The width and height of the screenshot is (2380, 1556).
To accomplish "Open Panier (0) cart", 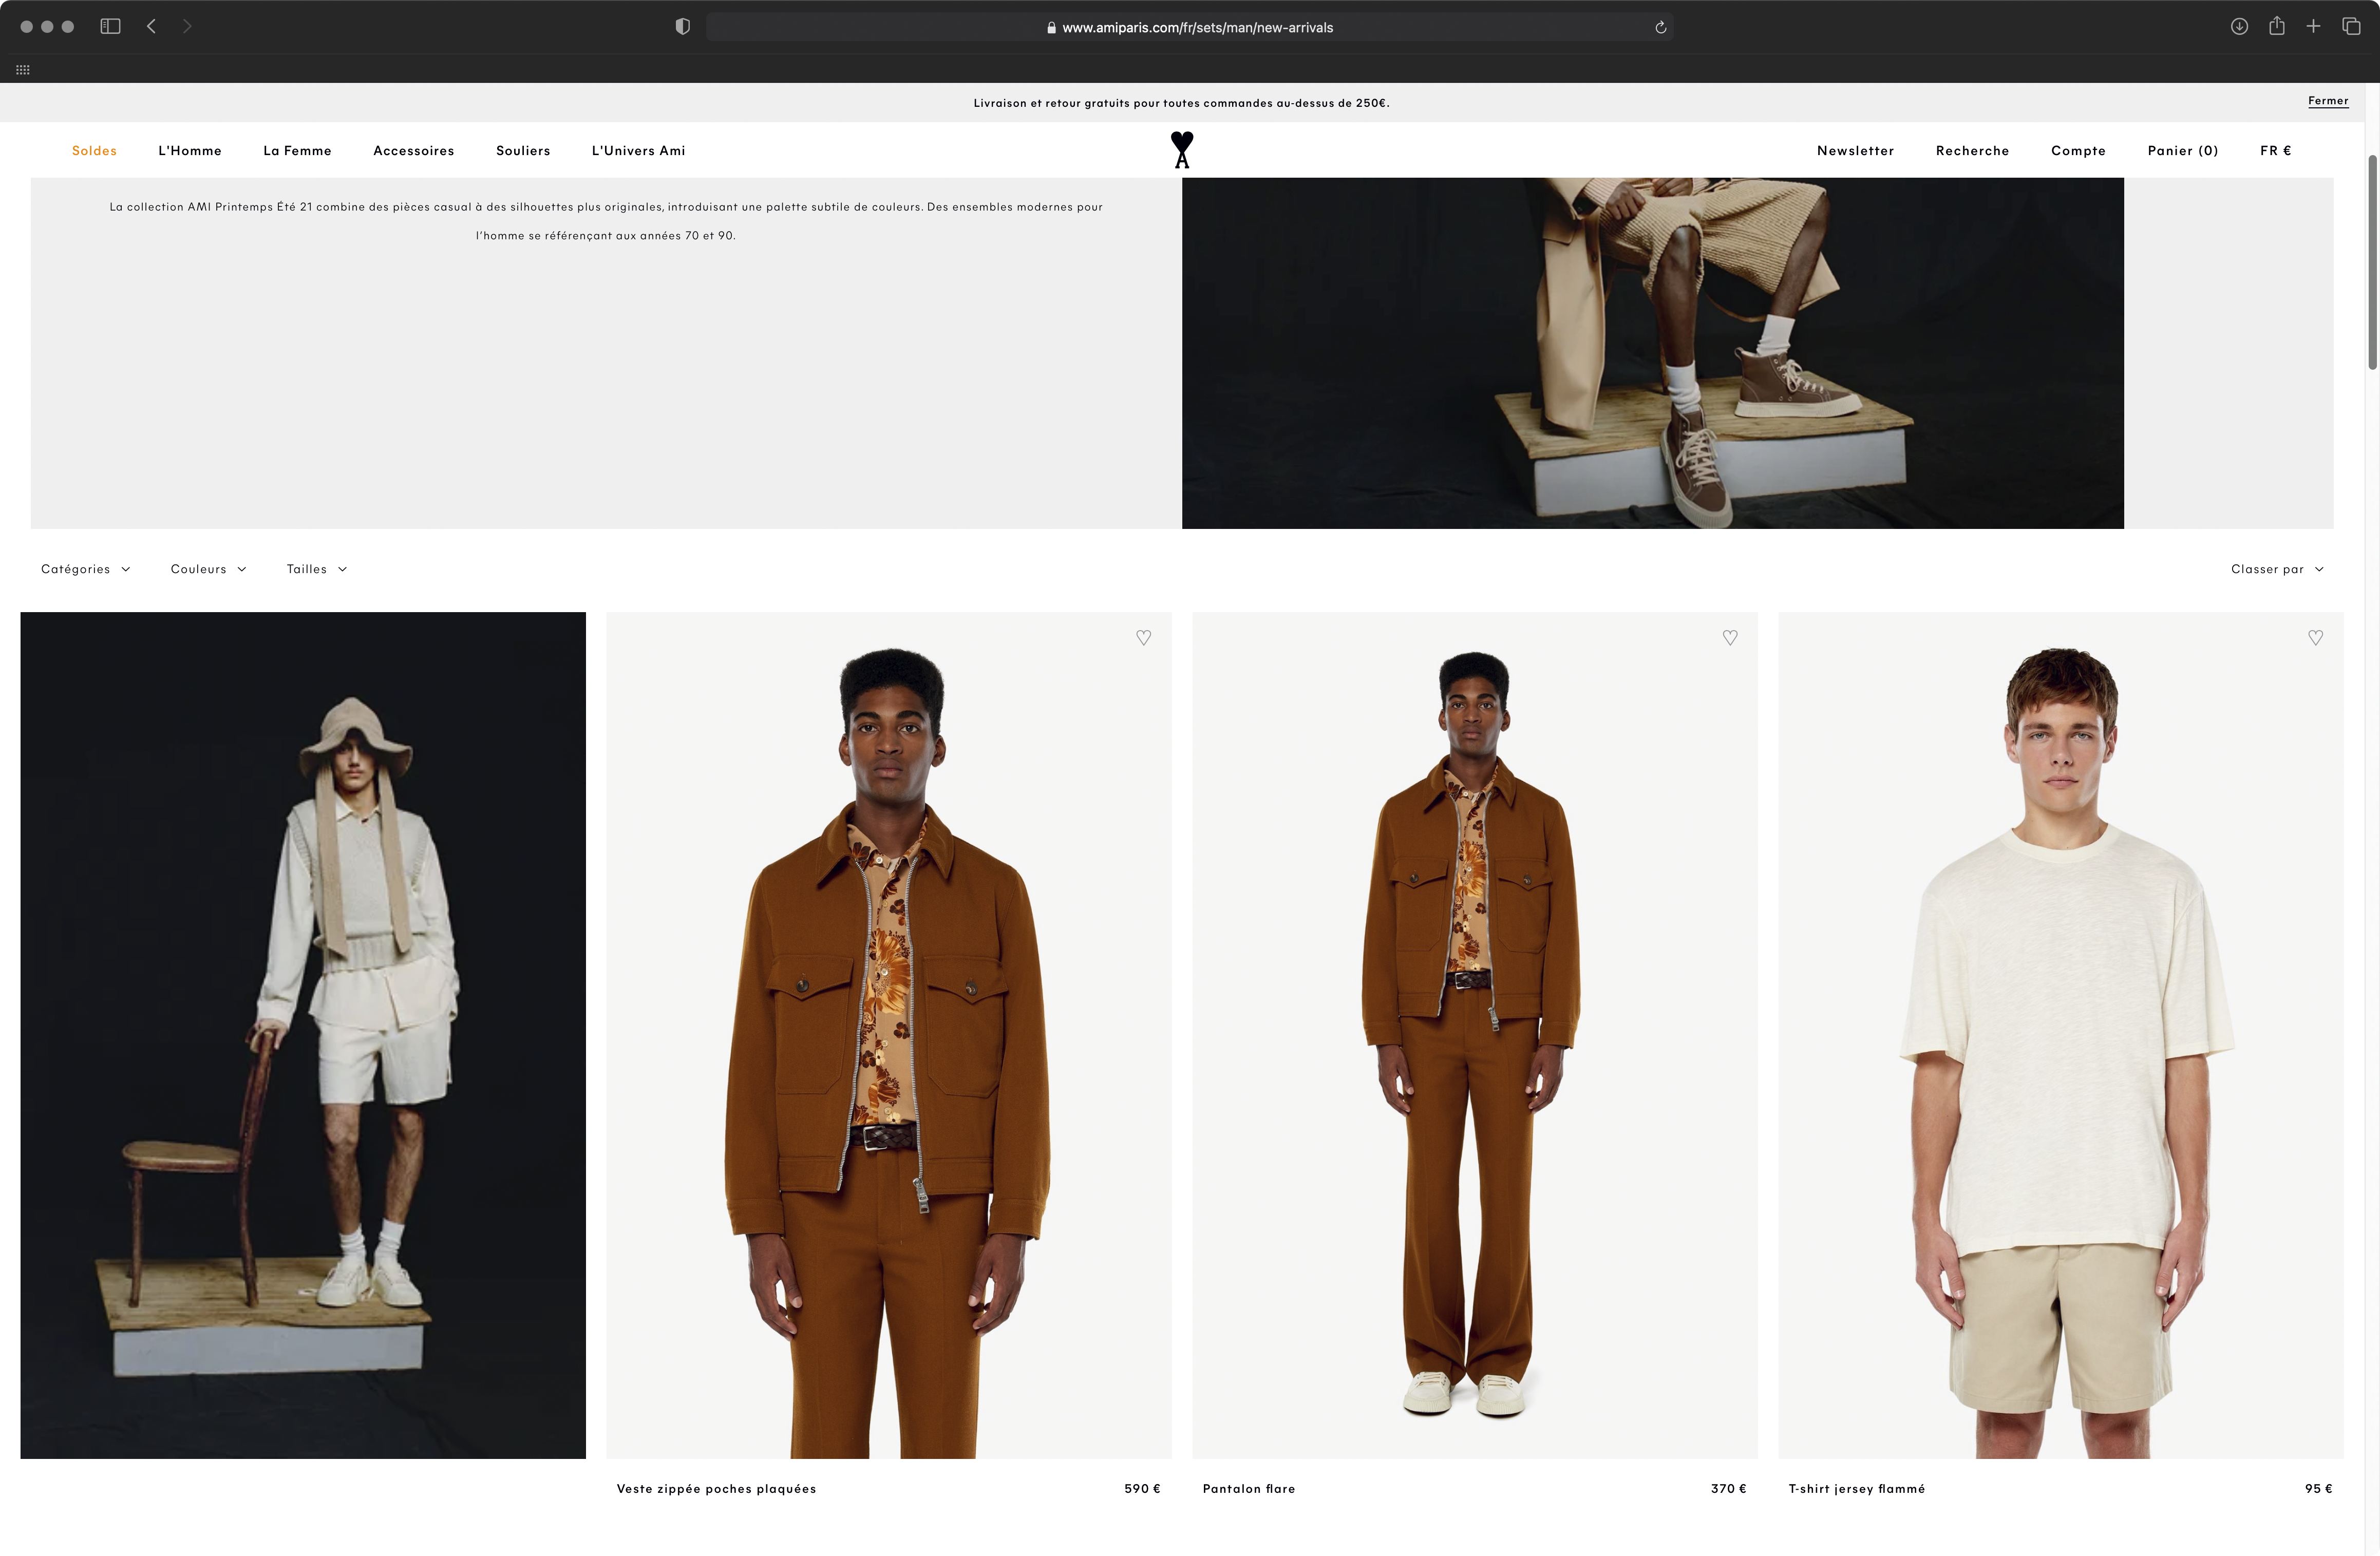I will [x=2183, y=151].
